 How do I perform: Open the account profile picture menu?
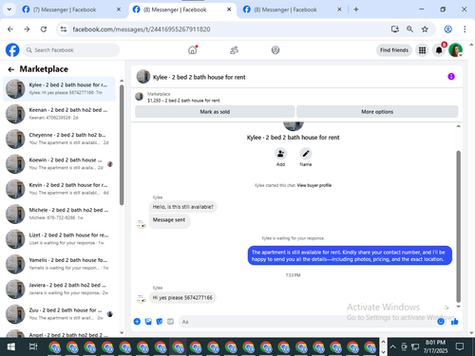click(x=456, y=50)
